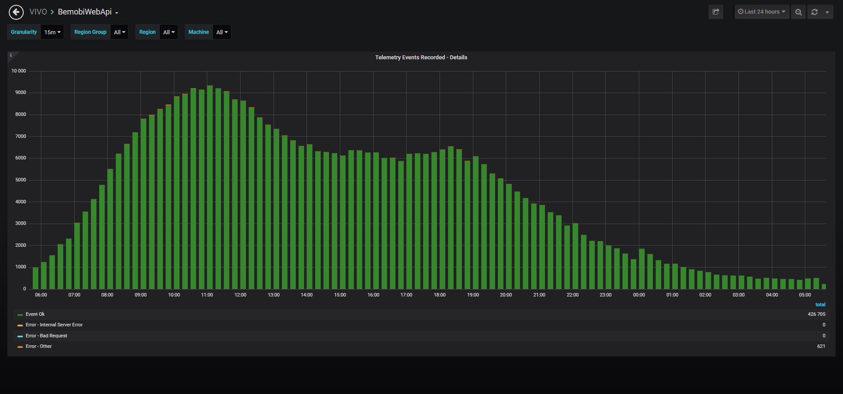
Task: Click the zoom out magnifier icon
Action: point(798,12)
